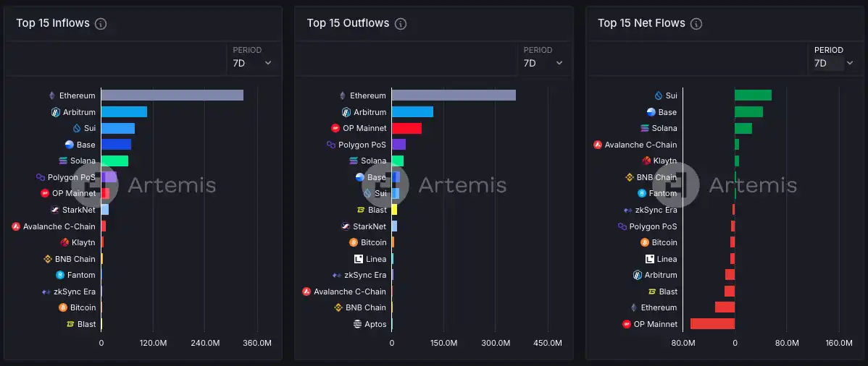
Task: Click the blue Arbitrum inflows bar
Action: coord(124,112)
